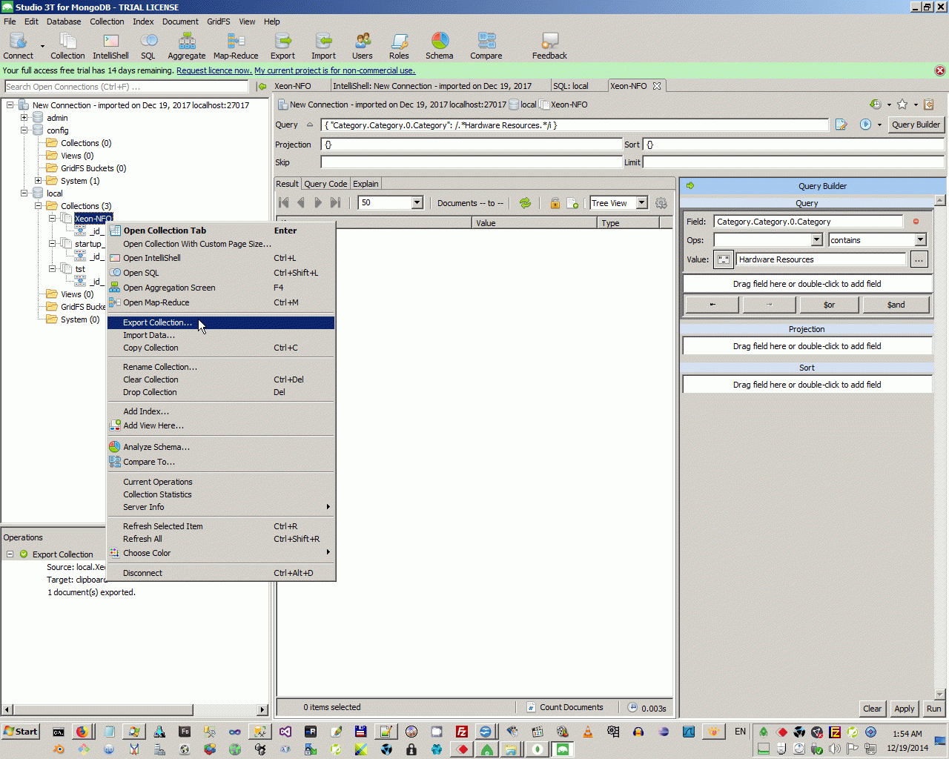This screenshot has height=759, width=949.
Task: Click the Count Documents button
Action: coord(565,707)
